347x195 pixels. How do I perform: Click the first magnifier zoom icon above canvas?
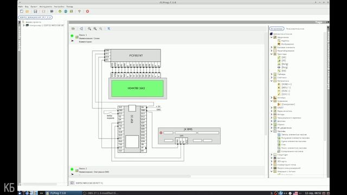(x=89, y=29)
